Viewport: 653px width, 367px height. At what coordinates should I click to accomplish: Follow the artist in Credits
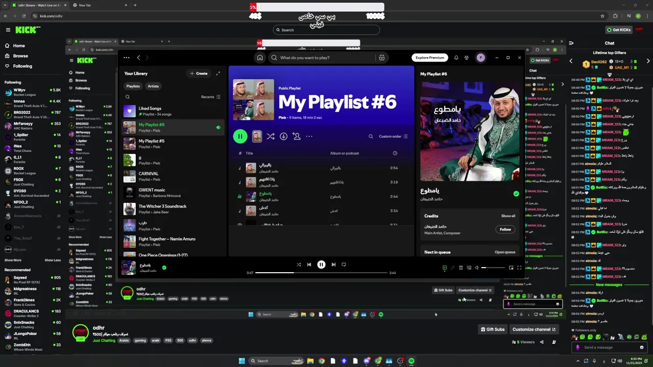tap(505, 229)
